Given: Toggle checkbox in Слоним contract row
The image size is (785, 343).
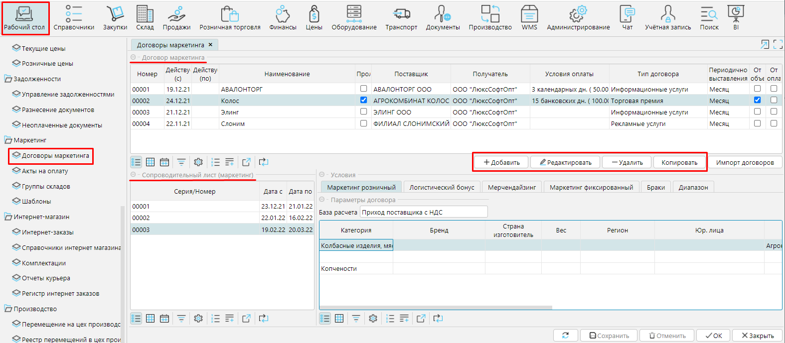Looking at the screenshot, I should [x=363, y=123].
